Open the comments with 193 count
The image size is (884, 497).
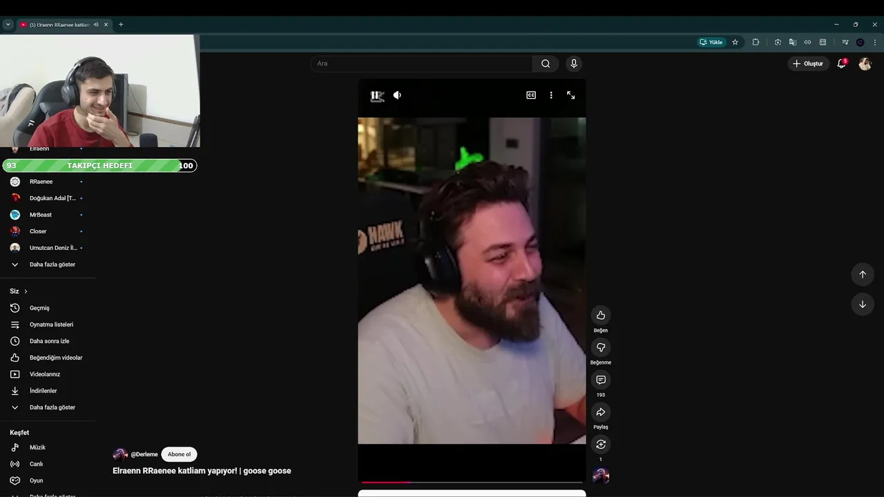tap(601, 380)
